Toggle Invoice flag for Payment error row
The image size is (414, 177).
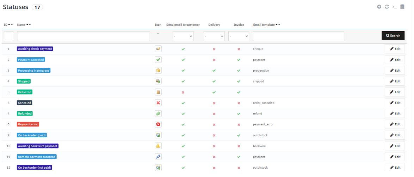239,124
